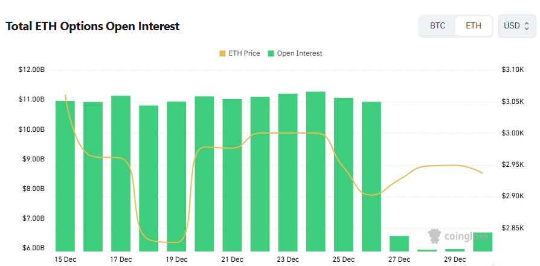Click the coinglass watermark logo icon
Viewport: 540px width, 266px height.
(433, 236)
